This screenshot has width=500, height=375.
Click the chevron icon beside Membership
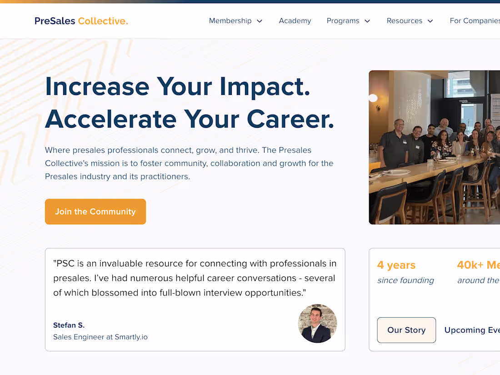click(x=260, y=21)
